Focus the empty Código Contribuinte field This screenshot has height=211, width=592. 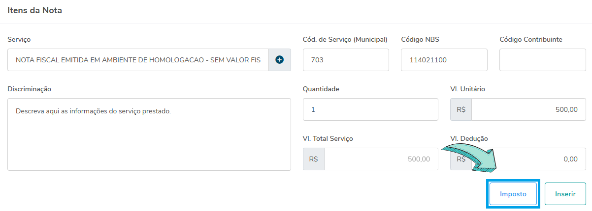point(542,60)
